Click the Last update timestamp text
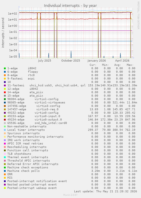141x198 pixels. (x=106, y=191)
